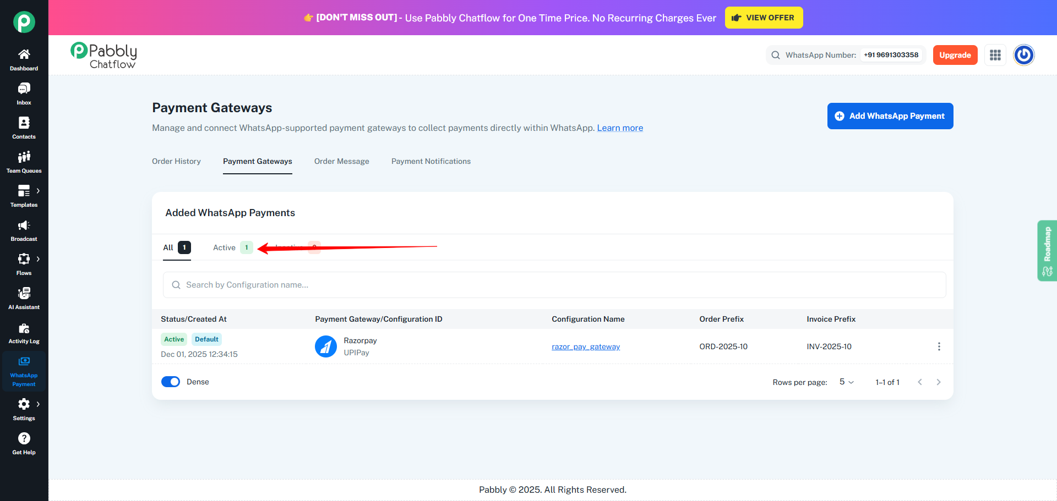
Task: Expand the Templates submenu chevron
Action: point(38,191)
